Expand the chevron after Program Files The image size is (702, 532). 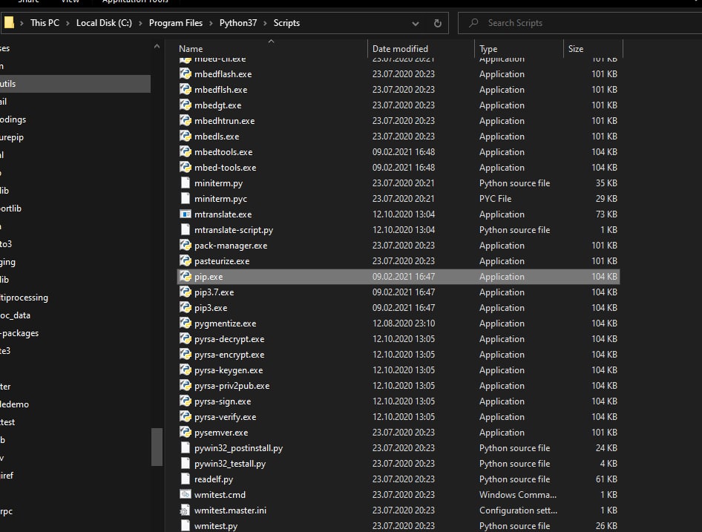(211, 23)
